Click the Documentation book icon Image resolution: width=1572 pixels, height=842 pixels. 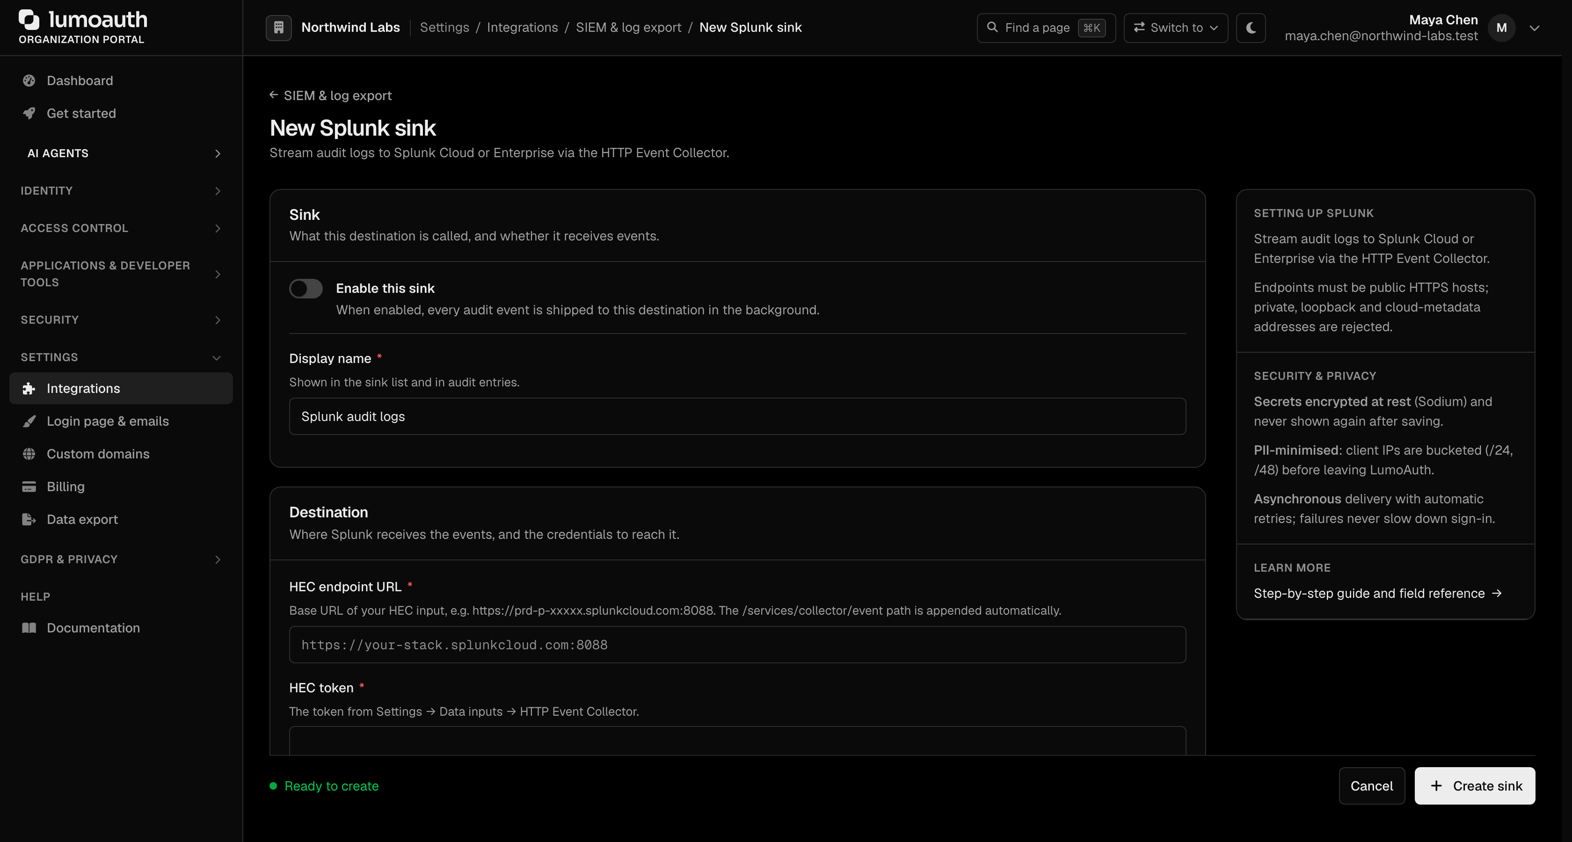pos(29,628)
